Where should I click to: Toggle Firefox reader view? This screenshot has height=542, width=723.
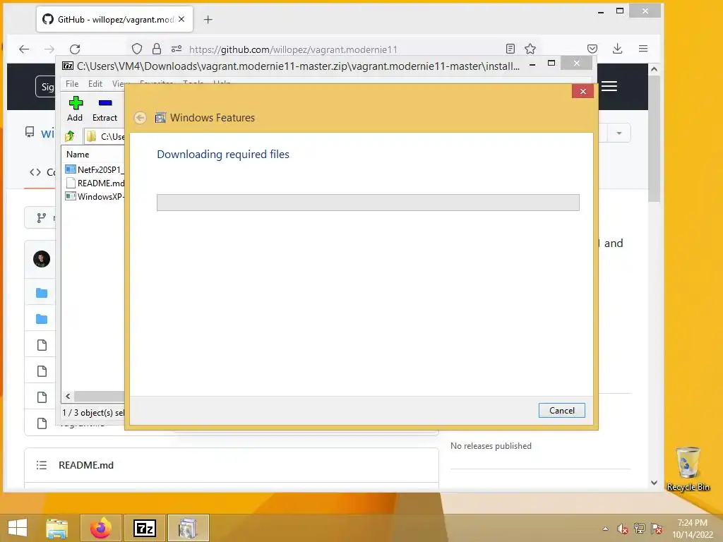coord(510,49)
